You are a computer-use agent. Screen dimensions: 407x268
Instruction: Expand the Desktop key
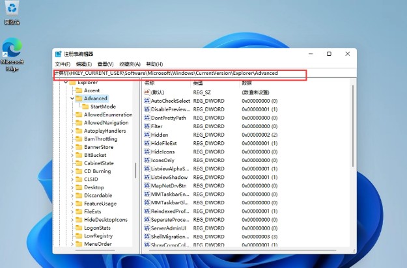coord(72,187)
